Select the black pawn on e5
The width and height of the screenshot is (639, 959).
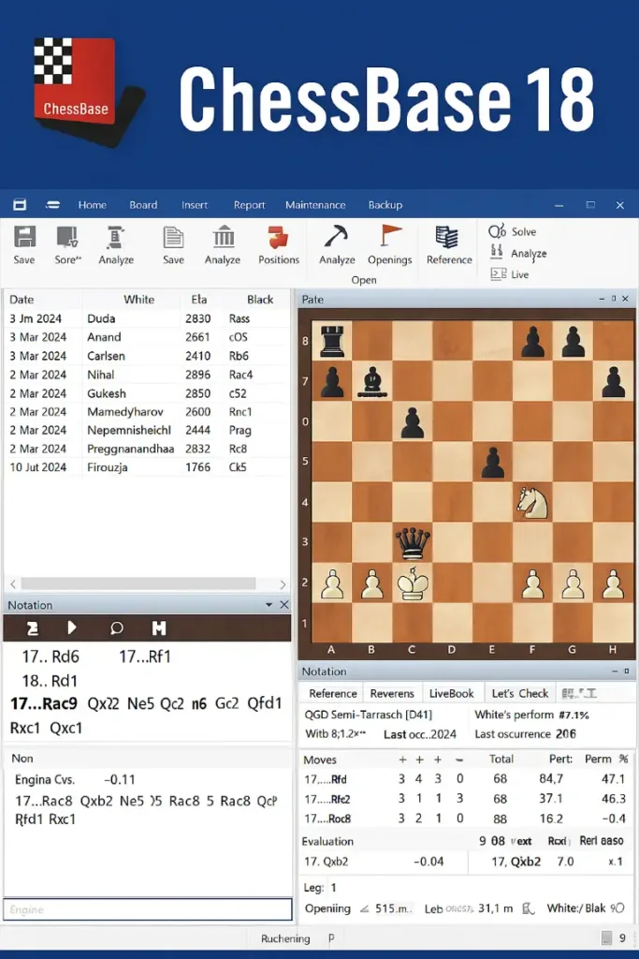click(493, 463)
